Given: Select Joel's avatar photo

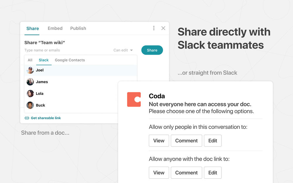Looking at the screenshot, I should tap(30, 70).
